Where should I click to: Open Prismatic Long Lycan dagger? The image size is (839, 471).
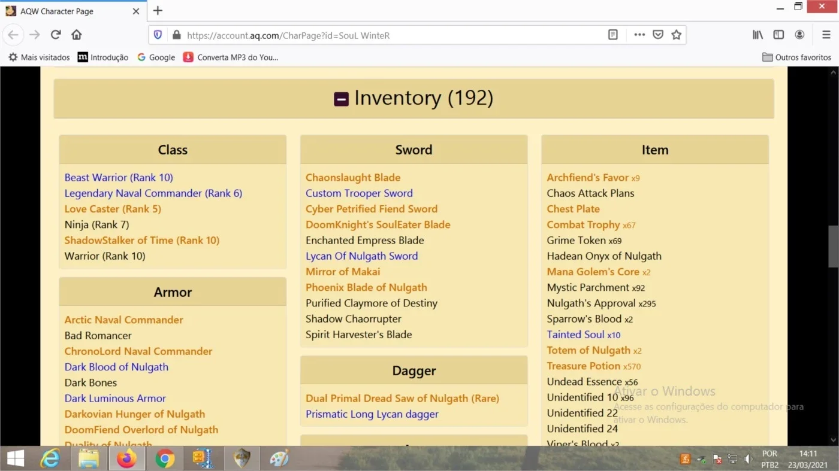coord(372,414)
